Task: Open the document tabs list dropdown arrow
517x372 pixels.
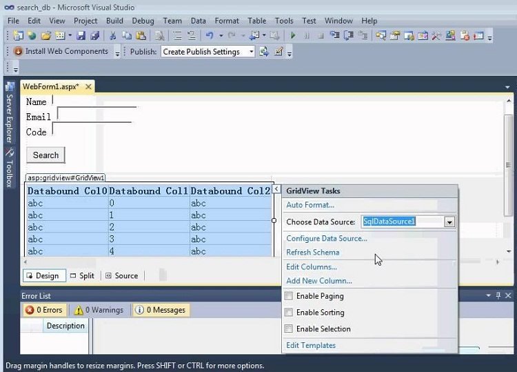Action: point(507,88)
